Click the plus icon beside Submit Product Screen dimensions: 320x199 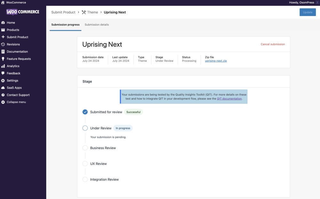(3, 37)
